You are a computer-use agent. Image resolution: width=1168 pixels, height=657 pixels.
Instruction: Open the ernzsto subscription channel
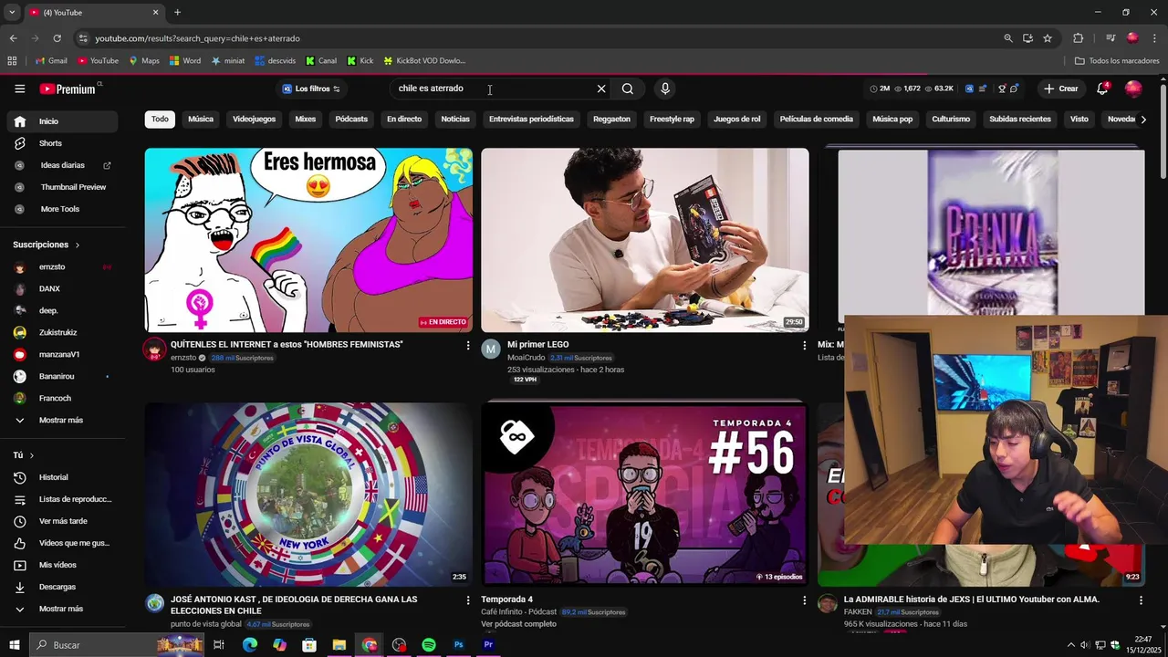coord(62,266)
